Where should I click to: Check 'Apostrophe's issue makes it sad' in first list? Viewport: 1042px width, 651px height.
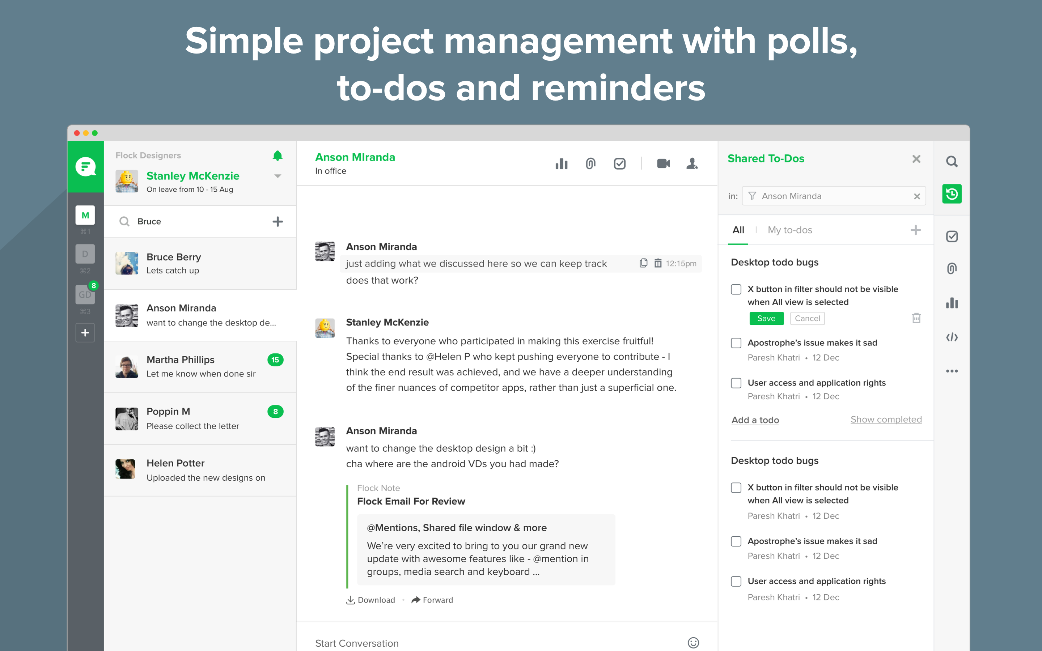click(736, 343)
